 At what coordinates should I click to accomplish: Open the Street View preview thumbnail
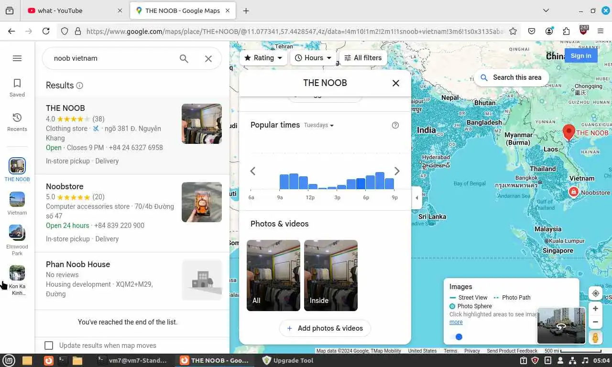point(561,326)
